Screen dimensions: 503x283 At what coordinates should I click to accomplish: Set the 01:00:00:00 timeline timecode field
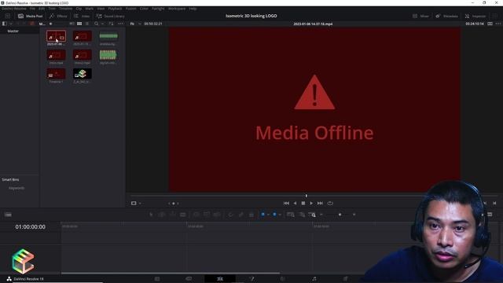pos(30,227)
